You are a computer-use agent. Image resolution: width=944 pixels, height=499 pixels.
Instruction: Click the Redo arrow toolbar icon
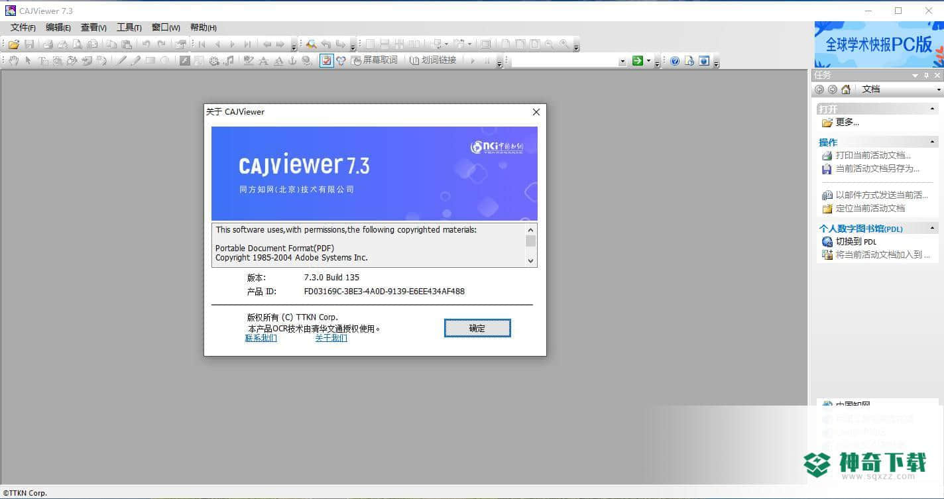click(x=161, y=44)
